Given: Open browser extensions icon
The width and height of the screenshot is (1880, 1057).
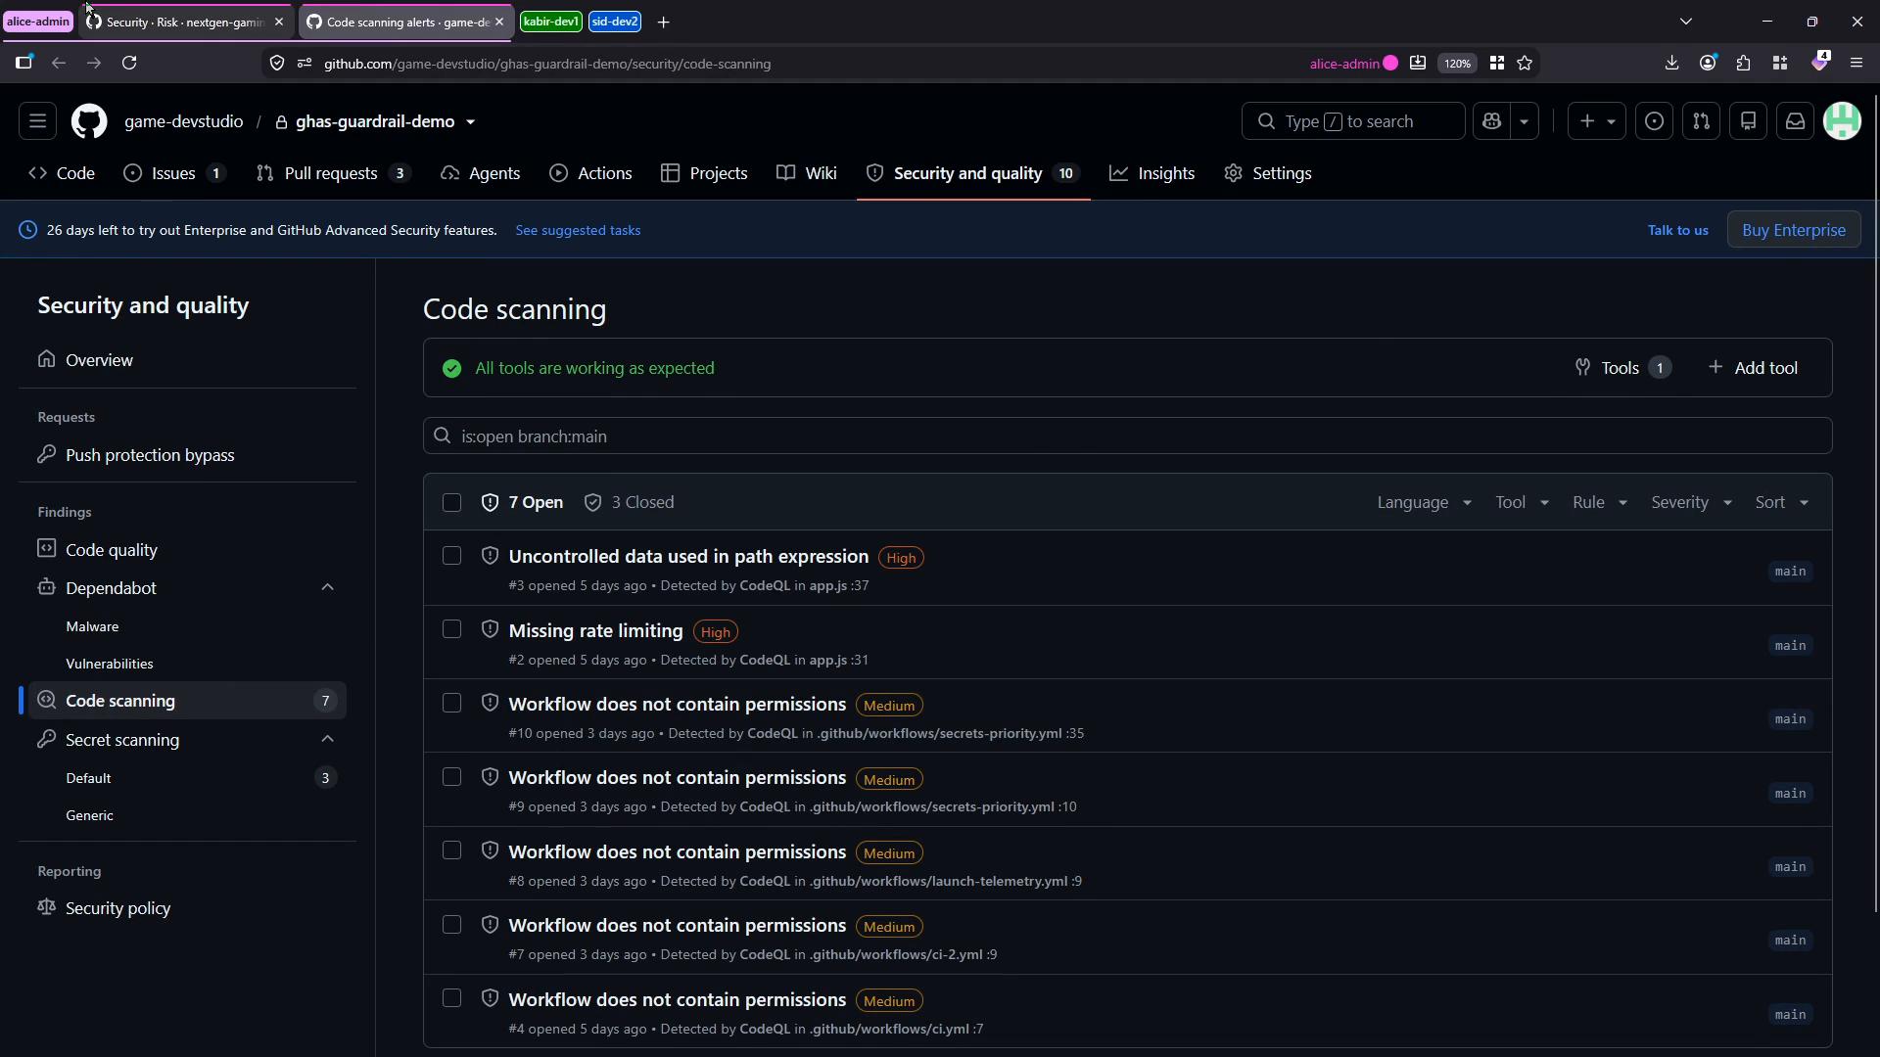Looking at the screenshot, I should [1743, 63].
